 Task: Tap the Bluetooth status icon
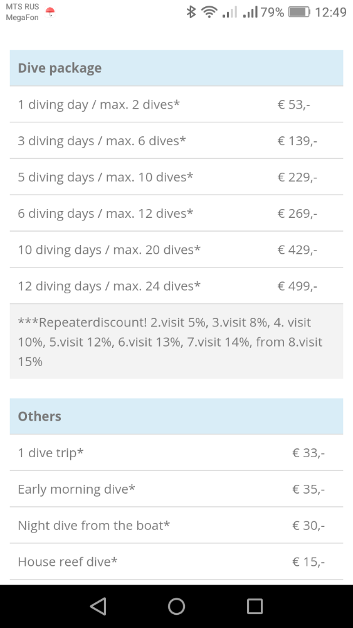tap(191, 12)
